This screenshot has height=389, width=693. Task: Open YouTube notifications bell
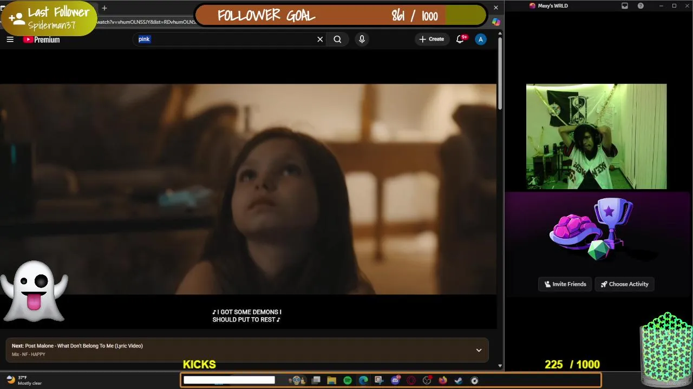click(x=460, y=39)
